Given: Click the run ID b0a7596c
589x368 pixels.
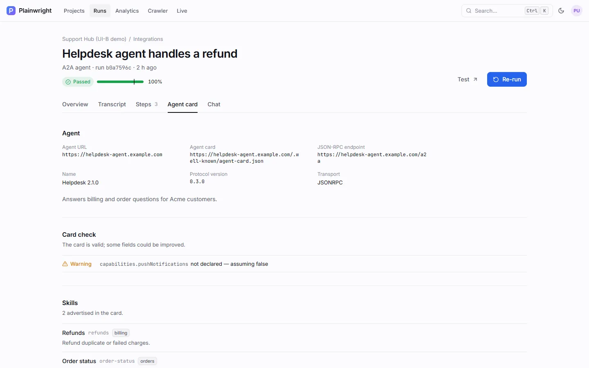Looking at the screenshot, I should coord(119,67).
